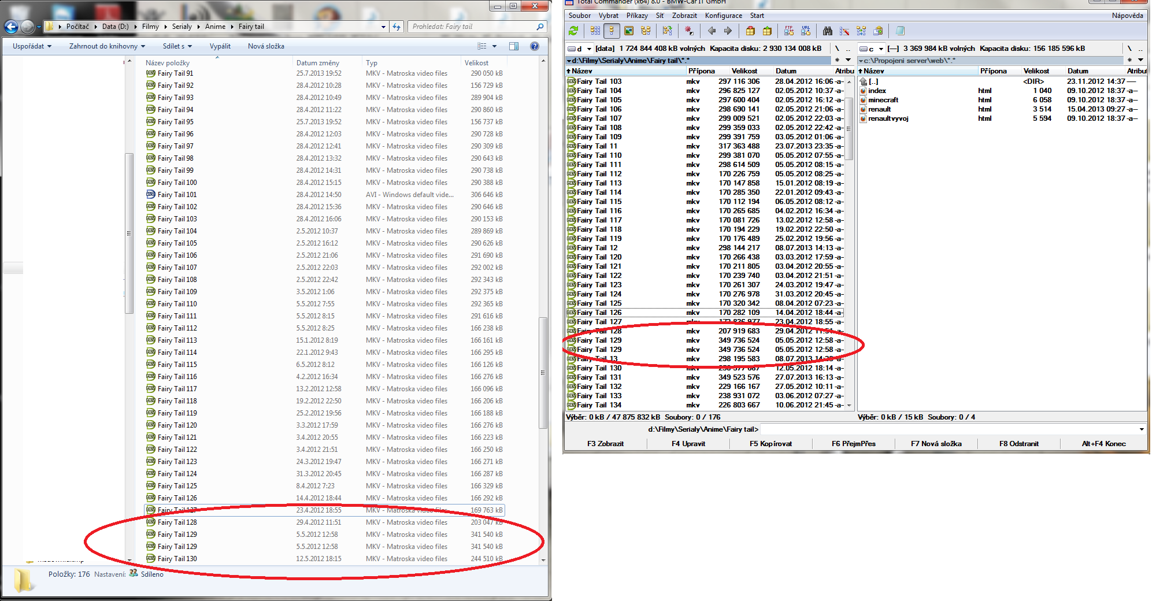
Task: Click Nová složka in the Explorer toolbar
Action: pos(266,46)
